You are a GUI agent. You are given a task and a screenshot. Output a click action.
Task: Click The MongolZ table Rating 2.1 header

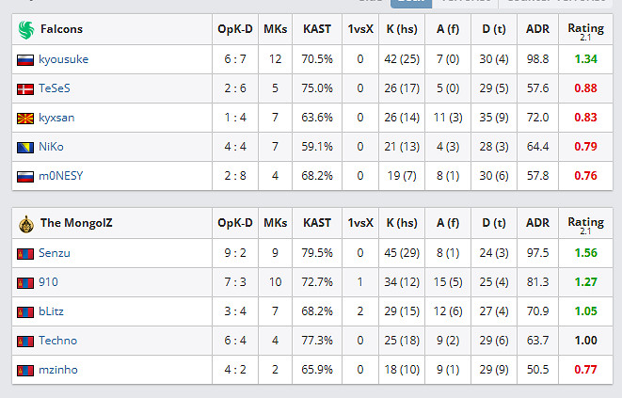(586, 224)
